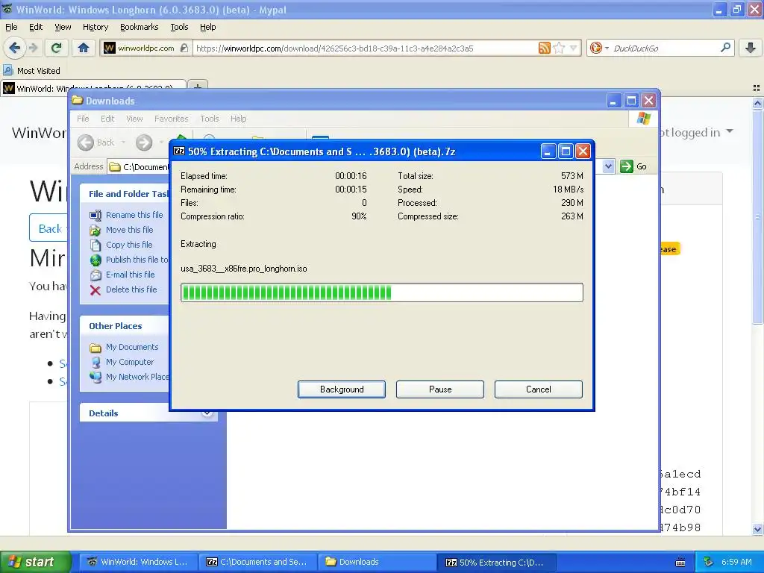Click the My Computer icon in Other Places
The image size is (764, 573).
point(95,362)
